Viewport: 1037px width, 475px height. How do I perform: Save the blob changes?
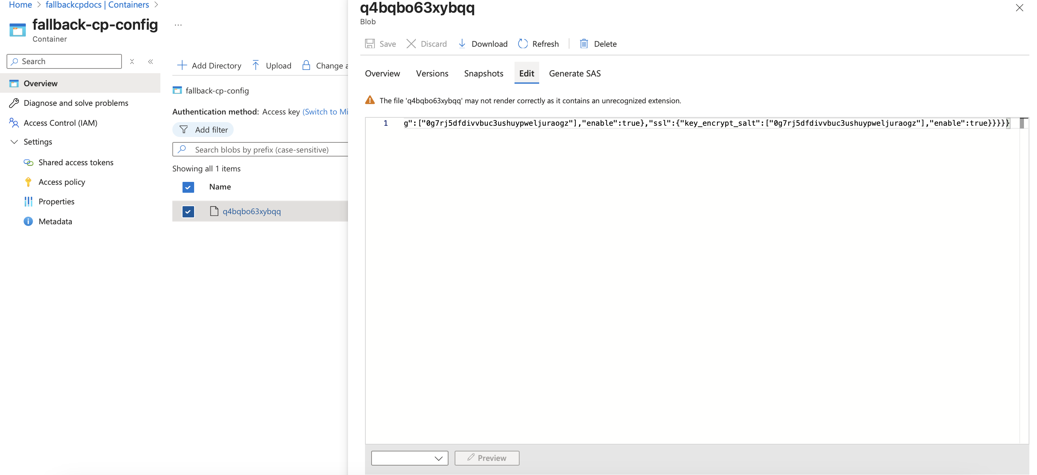tap(380, 44)
